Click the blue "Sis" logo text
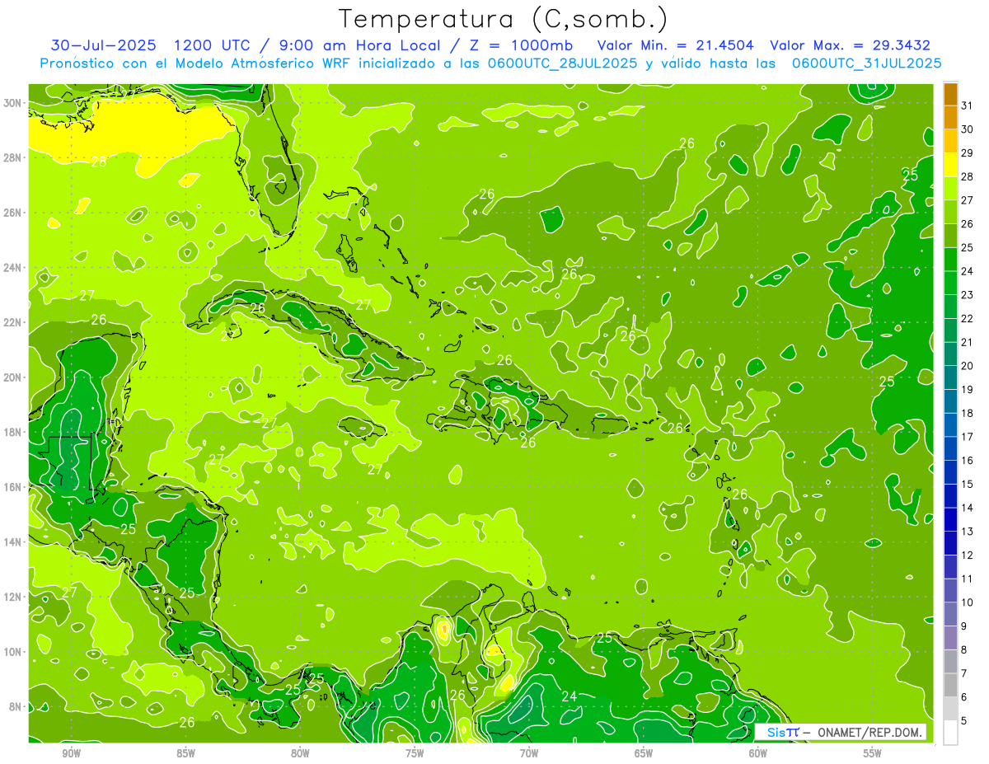This screenshot has width=989, height=764. 776,732
